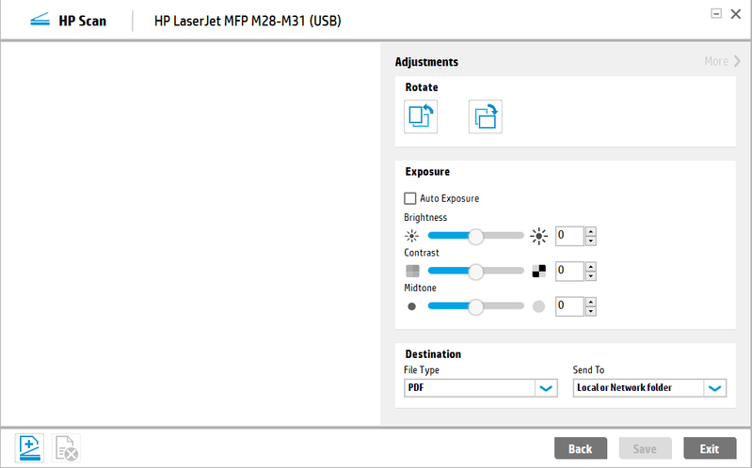
Task: Minimize the HP Scan window
Action: tap(716, 13)
